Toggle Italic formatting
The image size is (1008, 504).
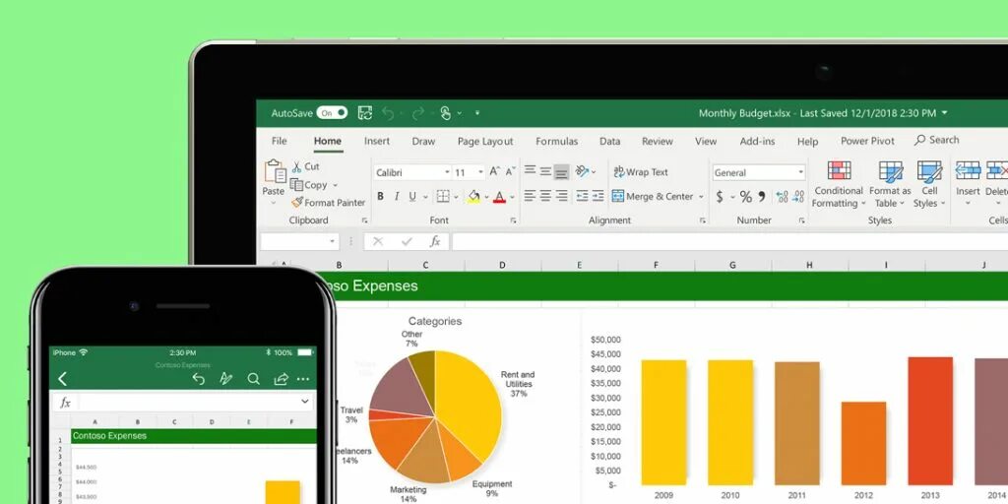coord(397,197)
